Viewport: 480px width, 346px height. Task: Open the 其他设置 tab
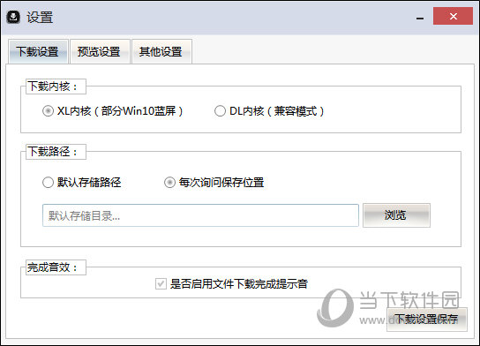[161, 51]
